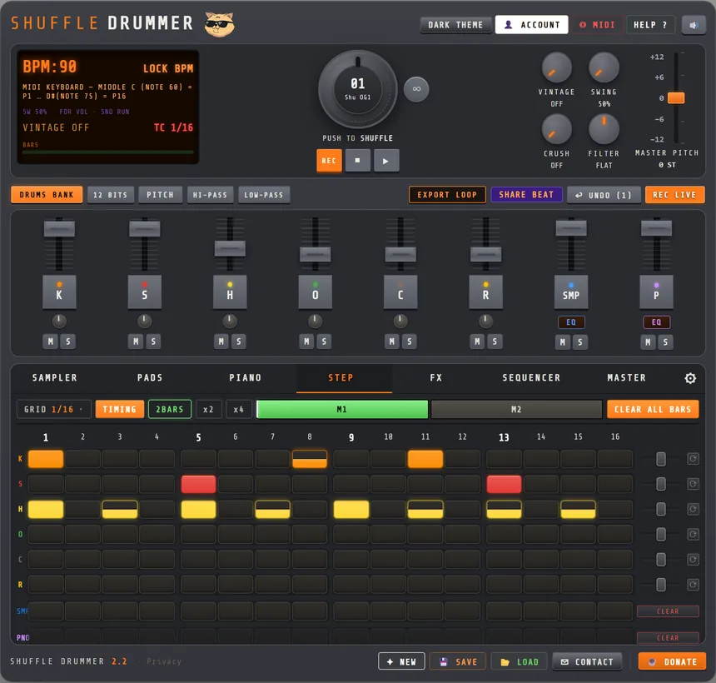Mute the O channel

(x=306, y=341)
